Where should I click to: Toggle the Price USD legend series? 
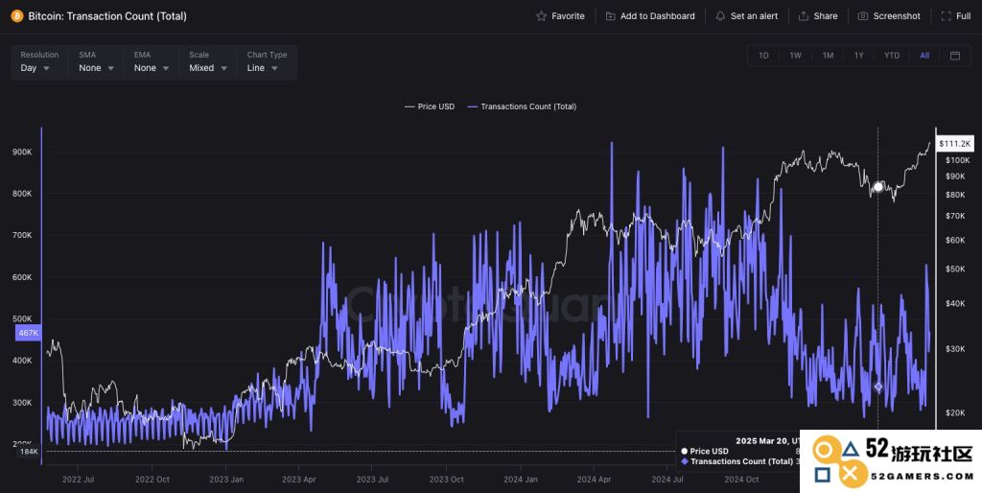[x=430, y=107]
